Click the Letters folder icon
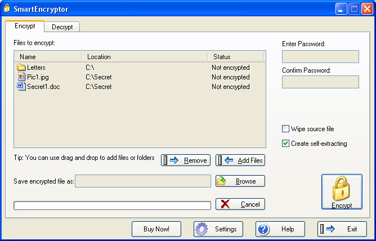 click(x=21, y=68)
